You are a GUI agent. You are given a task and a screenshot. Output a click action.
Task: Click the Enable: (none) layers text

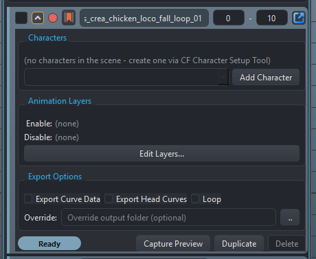[x=52, y=124]
